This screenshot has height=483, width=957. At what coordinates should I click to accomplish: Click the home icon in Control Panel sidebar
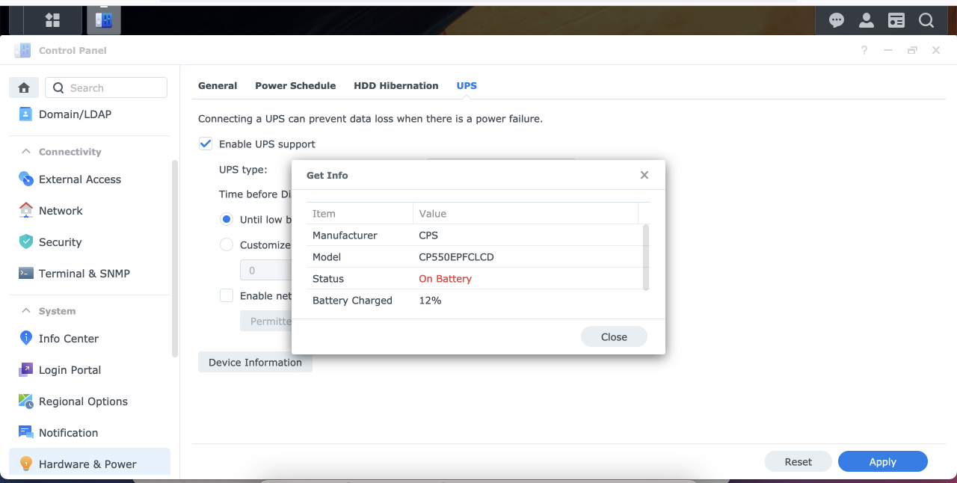[23, 87]
